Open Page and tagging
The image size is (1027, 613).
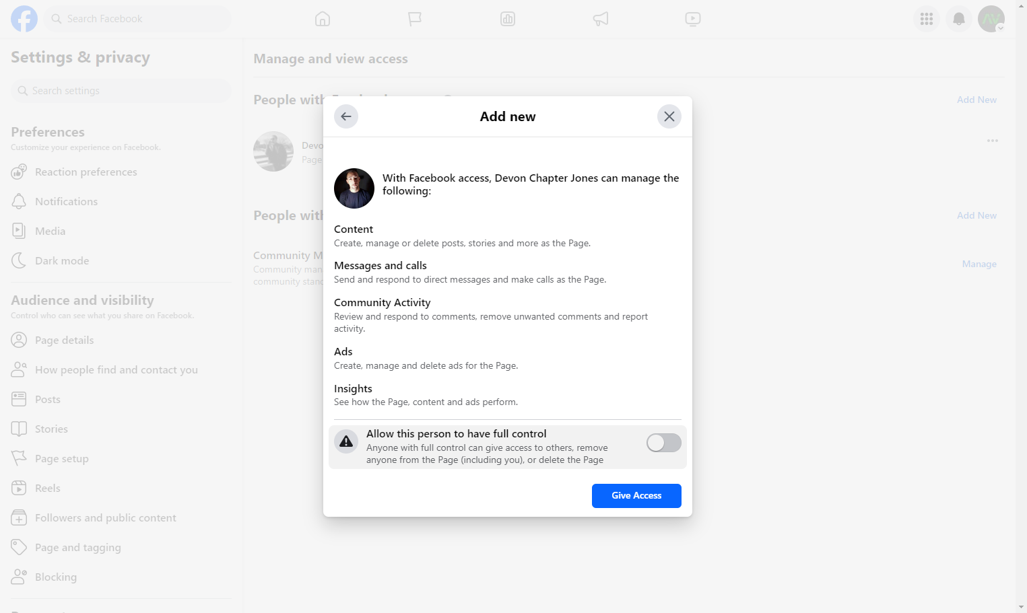click(x=121, y=548)
